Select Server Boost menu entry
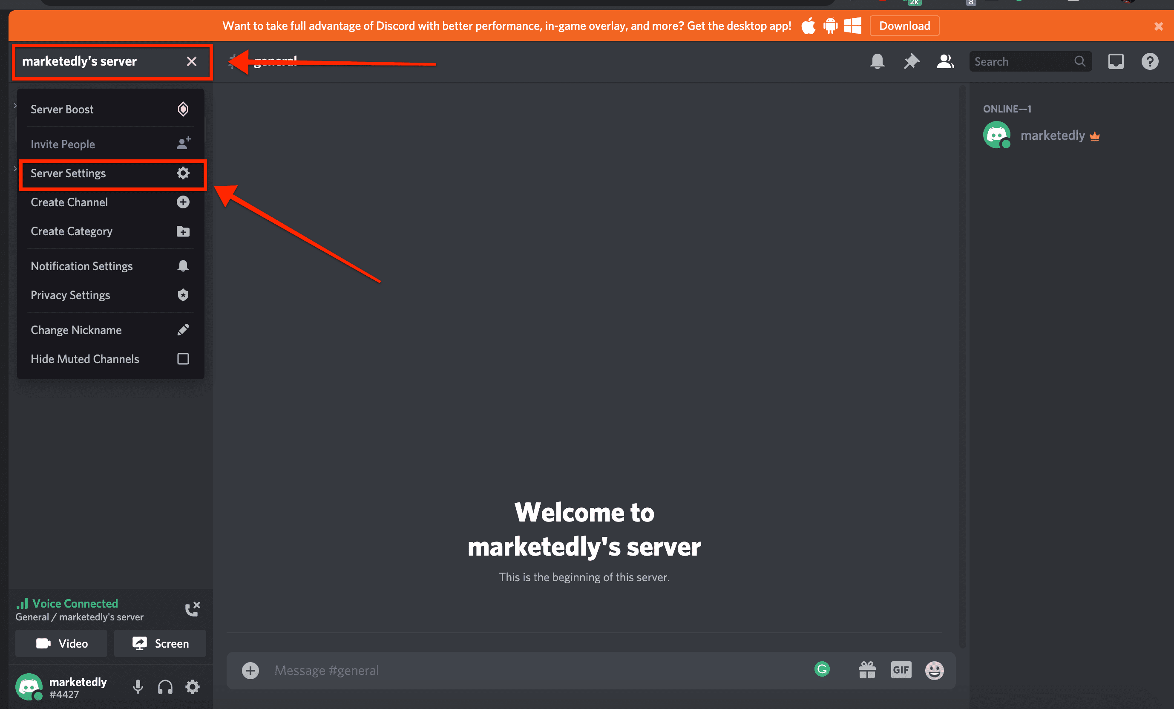This screenshot has height=709, width=1174. click(x=110, y=109)
